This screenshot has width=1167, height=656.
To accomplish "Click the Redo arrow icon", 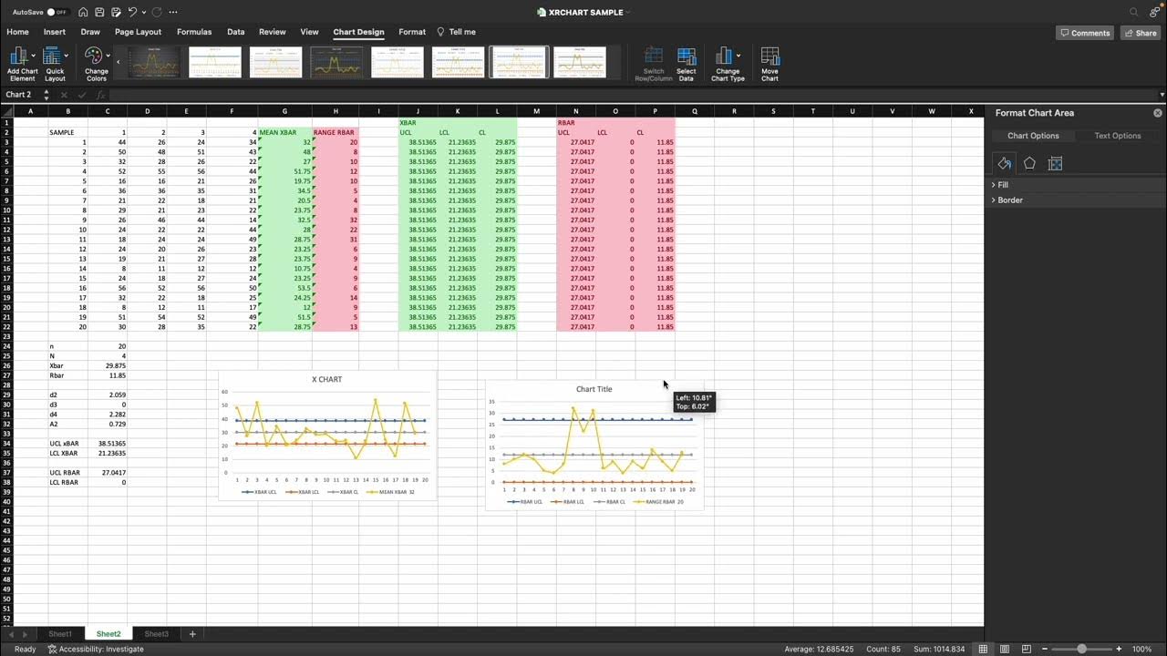I will [x=155, y=12].
